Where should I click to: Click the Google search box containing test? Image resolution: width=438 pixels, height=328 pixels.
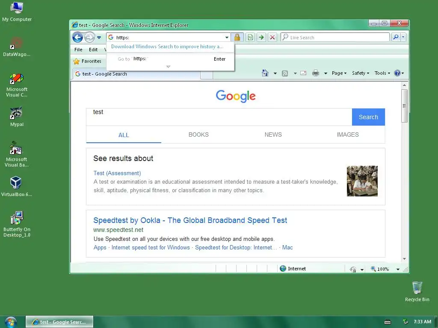[x=219, y=117]
